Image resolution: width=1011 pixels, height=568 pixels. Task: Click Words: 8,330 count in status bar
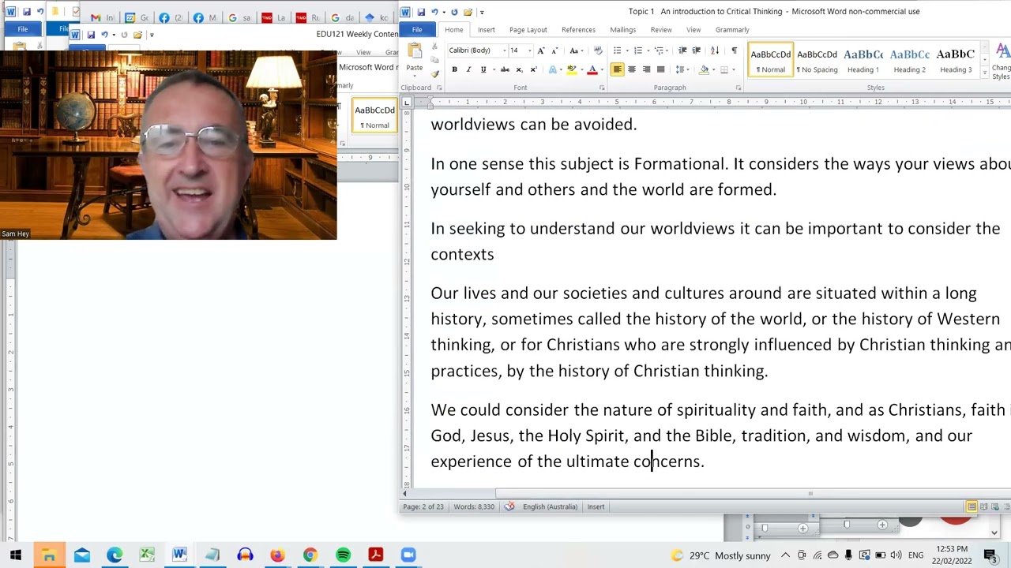pos(474,506)
